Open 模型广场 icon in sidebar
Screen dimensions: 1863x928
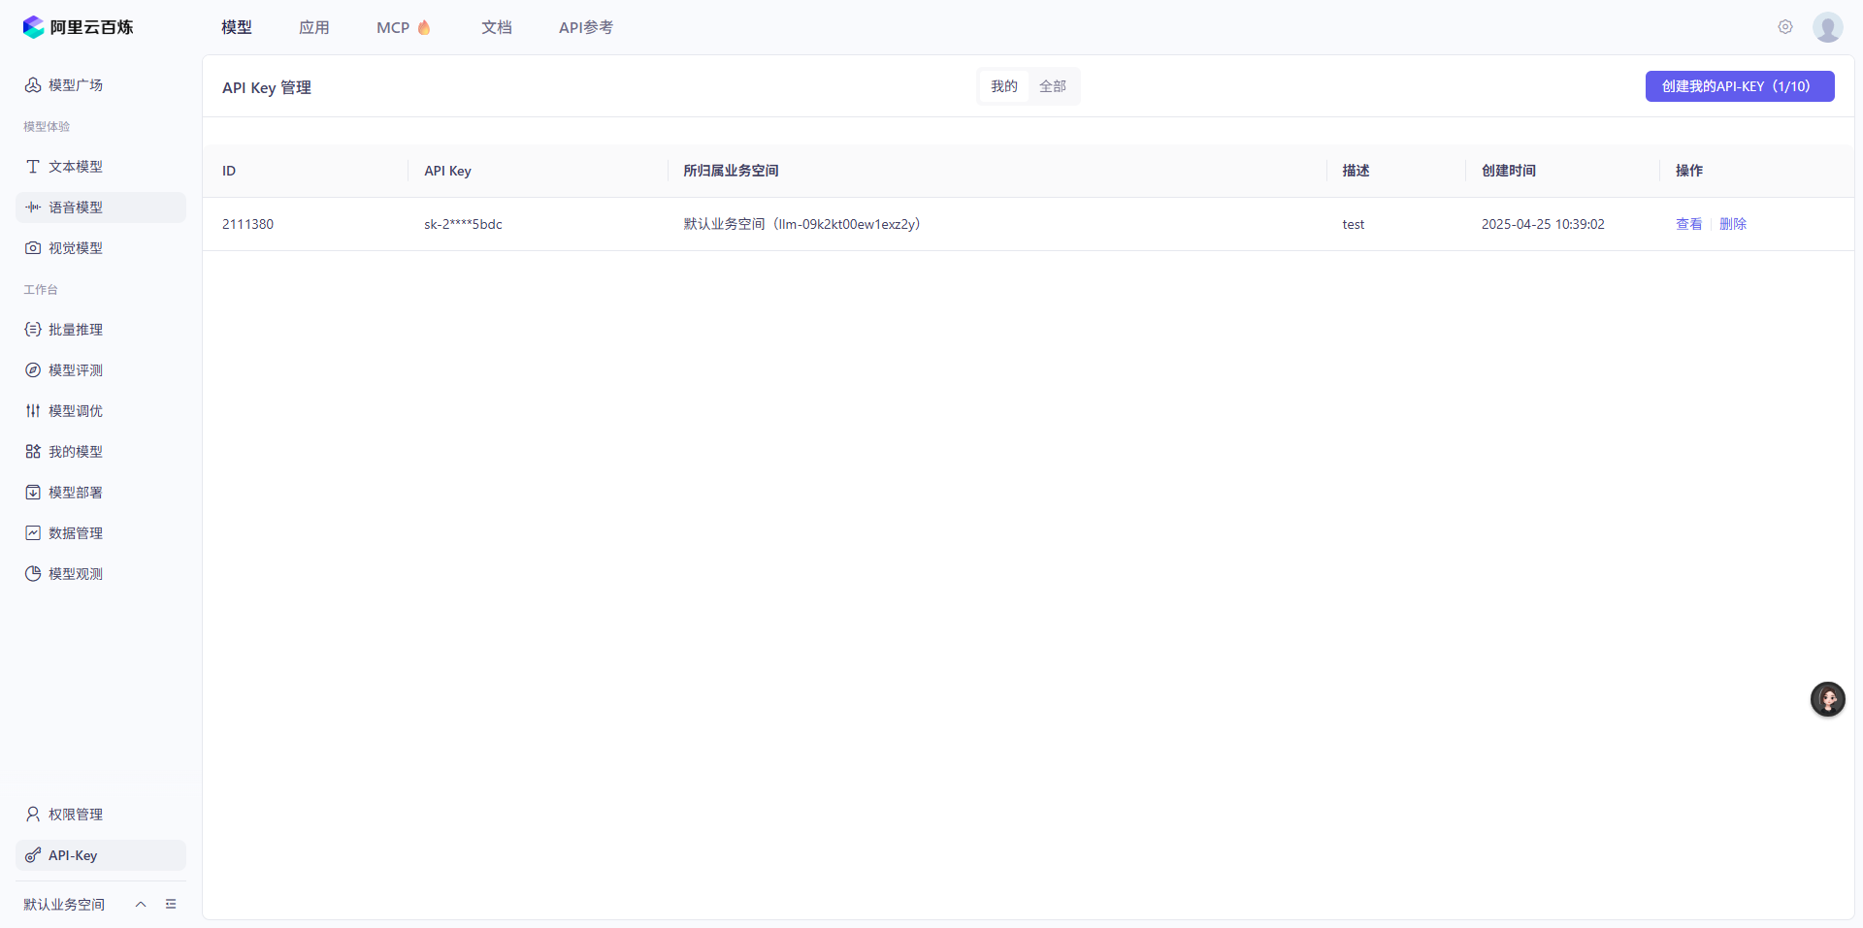[33, 85]
